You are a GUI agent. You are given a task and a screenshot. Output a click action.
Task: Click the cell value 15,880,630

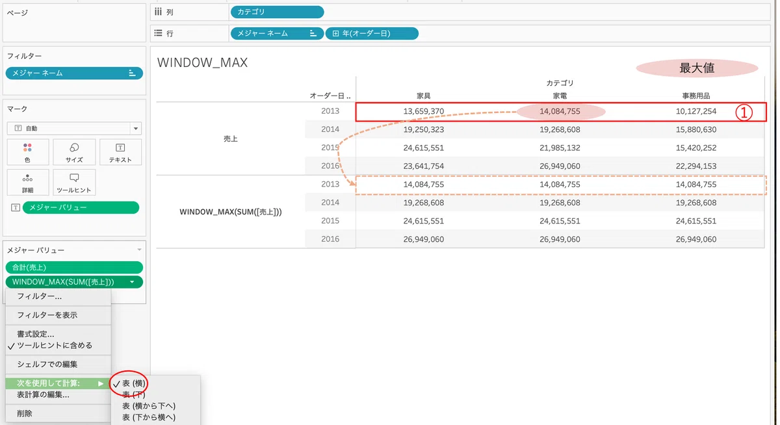[x=696, y=129]
